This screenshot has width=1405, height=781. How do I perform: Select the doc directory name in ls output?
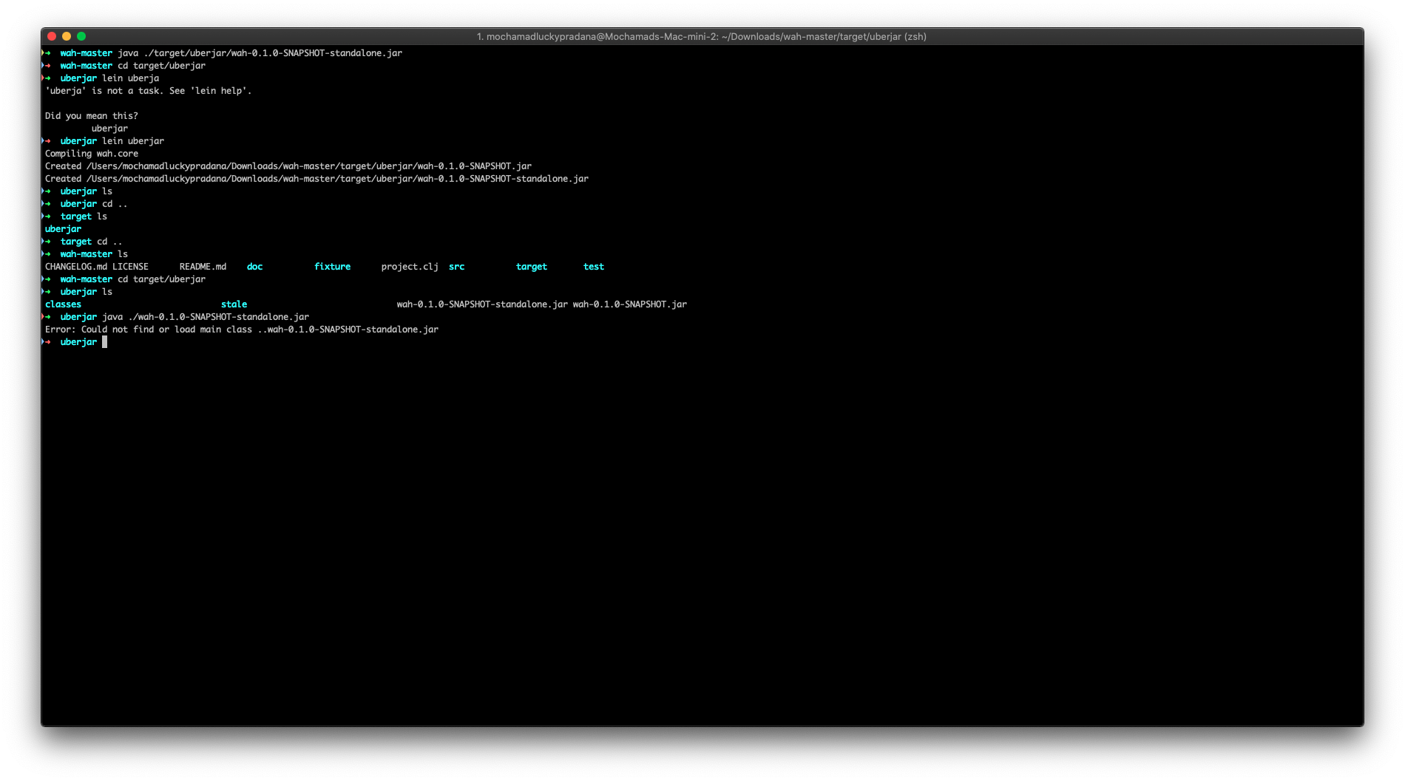254,266
